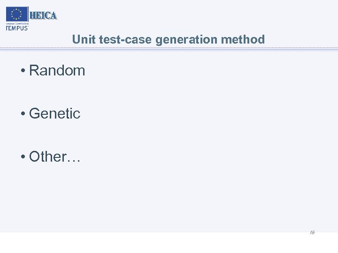Viewport: 338px width, 253px height.
Task: Click the HEICA logo text
Action: click(43, 15)
